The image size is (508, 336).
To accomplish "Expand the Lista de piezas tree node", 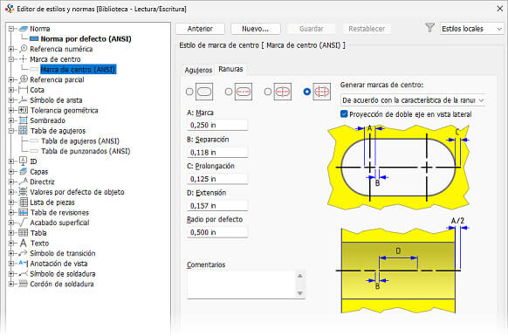I will pyautogui.click(x=11, y=202).
